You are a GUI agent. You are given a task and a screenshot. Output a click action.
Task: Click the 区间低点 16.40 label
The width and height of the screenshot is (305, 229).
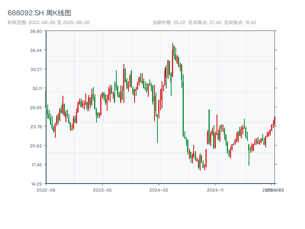[240, 23]
